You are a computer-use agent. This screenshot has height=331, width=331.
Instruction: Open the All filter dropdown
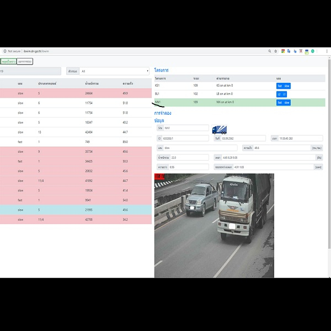tap(114, 71)
